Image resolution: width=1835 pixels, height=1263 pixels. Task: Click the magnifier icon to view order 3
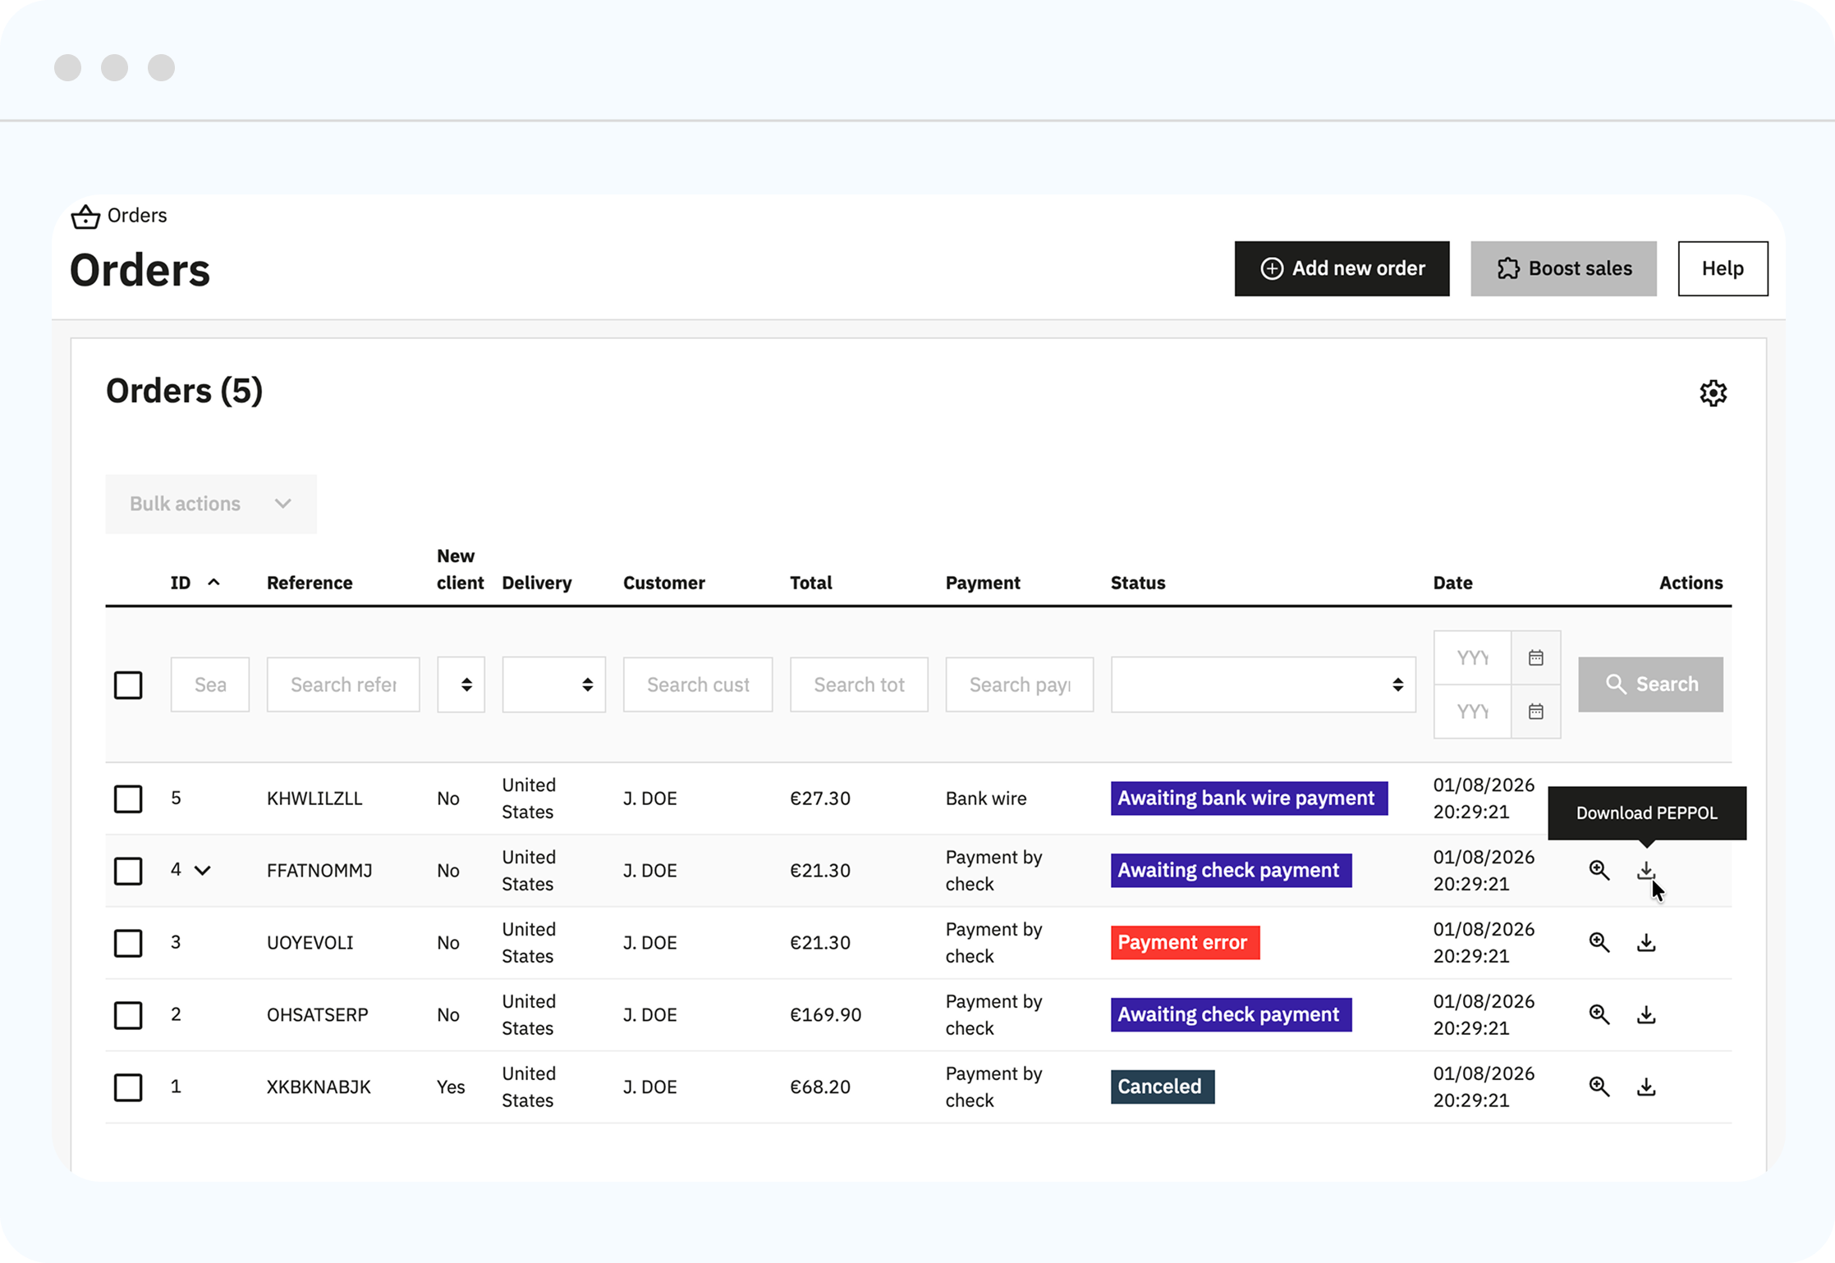coord(1599,942)
